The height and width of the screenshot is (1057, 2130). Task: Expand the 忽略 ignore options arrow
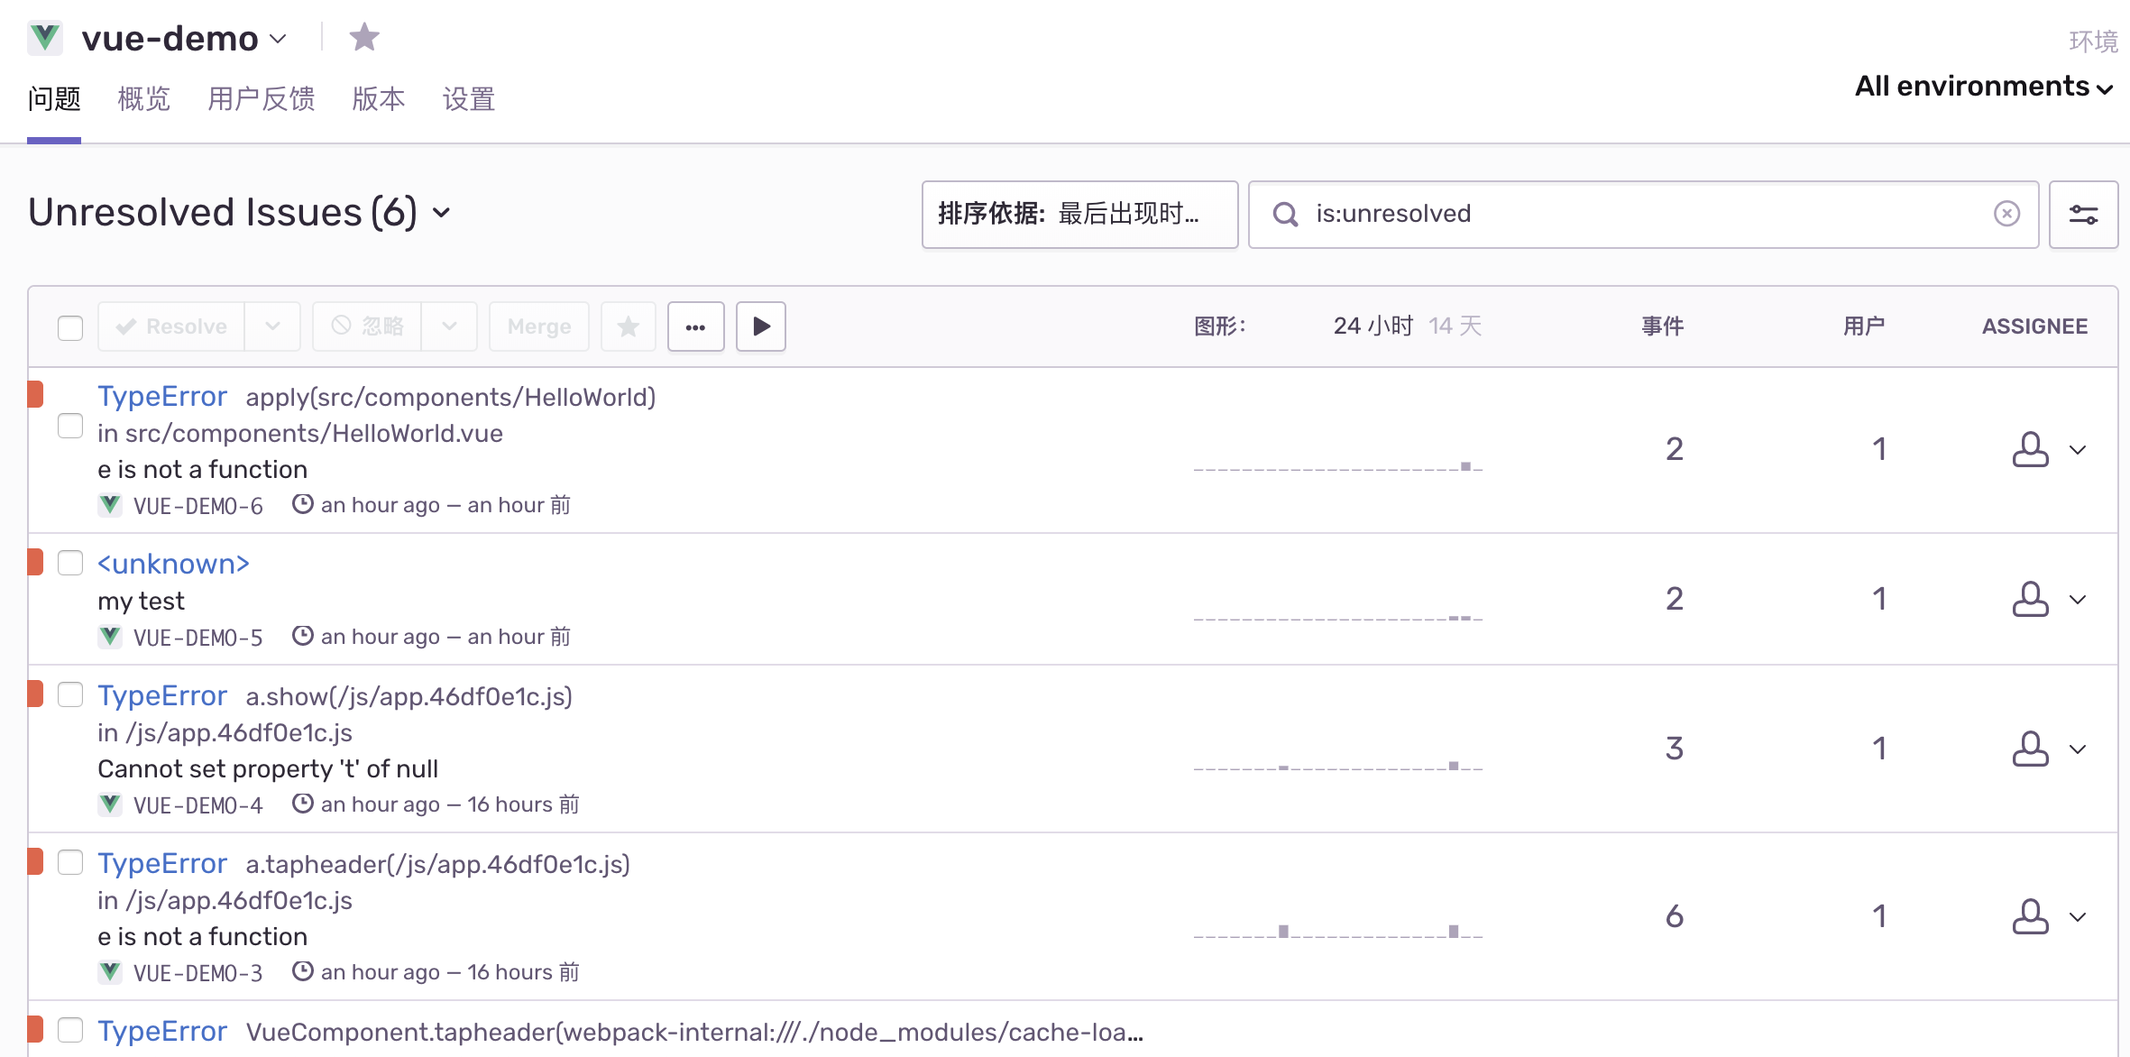tap(449, 326)
